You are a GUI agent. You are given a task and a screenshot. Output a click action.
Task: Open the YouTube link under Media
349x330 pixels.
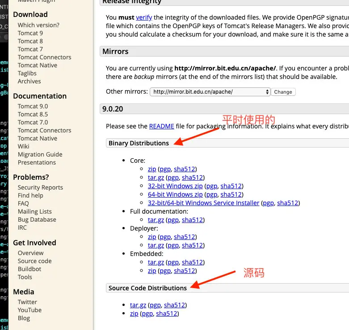(29, 310)
